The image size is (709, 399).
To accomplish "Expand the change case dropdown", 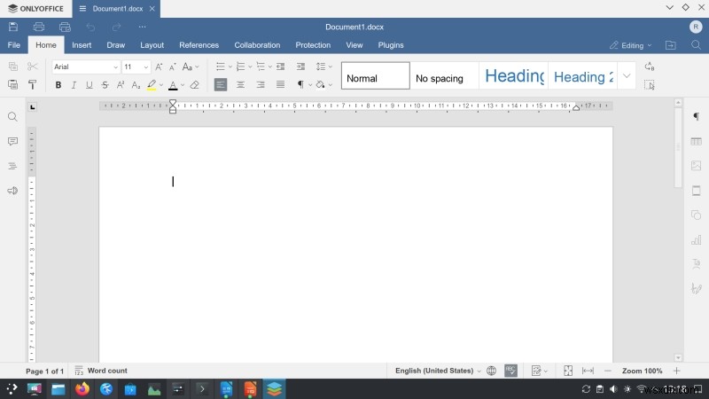I will [x=197, y=67].
